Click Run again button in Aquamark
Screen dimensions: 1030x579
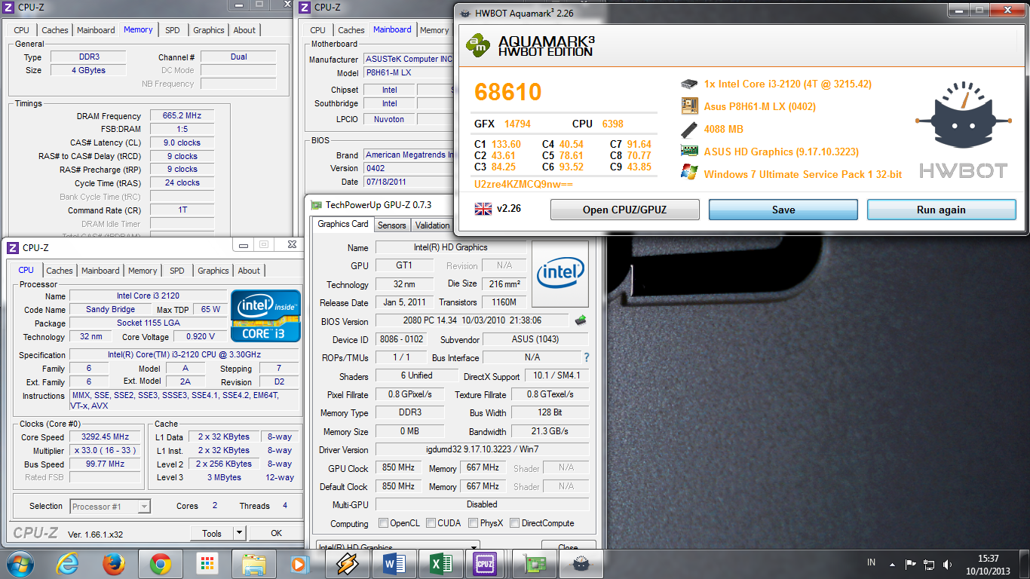pos(941,210)
